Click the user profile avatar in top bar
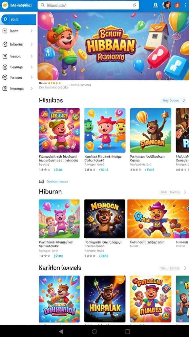The width and height of the screenshot is (189, 337). pyautogui.click(x=167, y=5)
